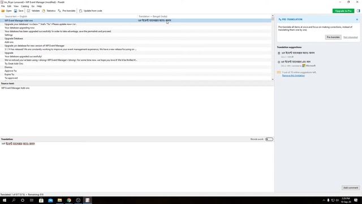Select the 'Add-ons' string row
Viewport: 362px width, 204px height.
click(136, 42)
